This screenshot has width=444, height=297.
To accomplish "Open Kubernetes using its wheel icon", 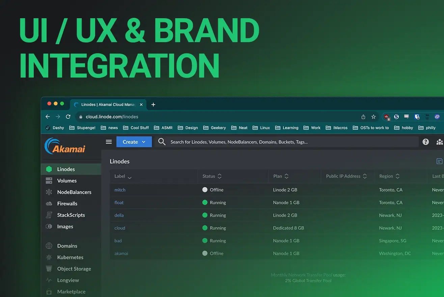I will (50, 257).
